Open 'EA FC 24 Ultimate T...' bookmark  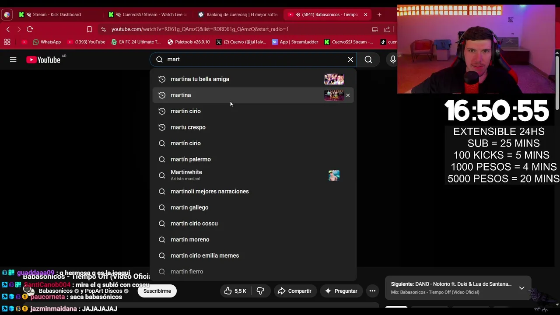coord(136,42)
